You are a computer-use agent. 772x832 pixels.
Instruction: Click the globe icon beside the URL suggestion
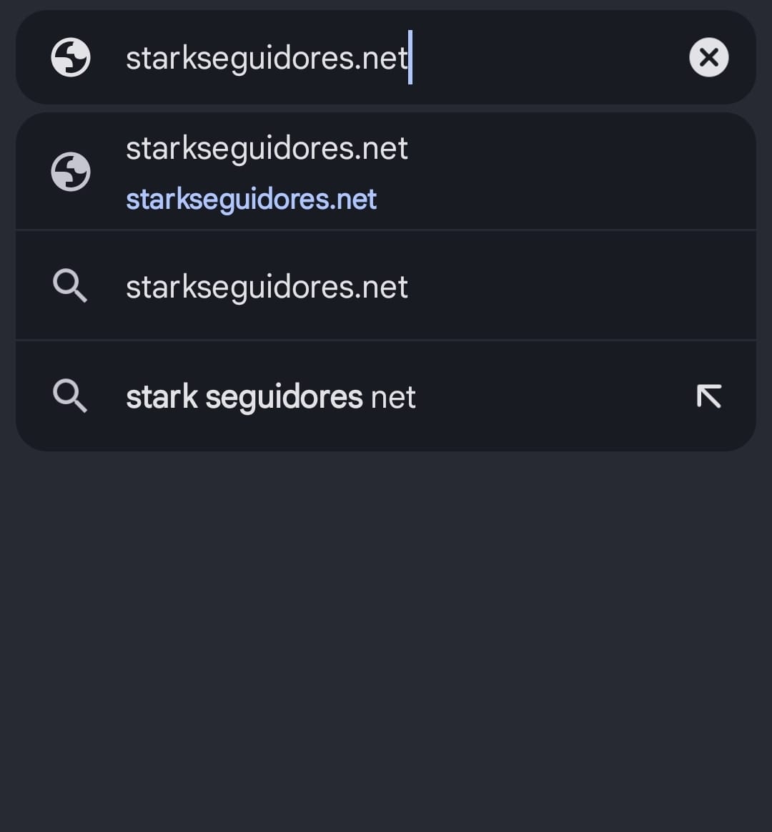71,172
